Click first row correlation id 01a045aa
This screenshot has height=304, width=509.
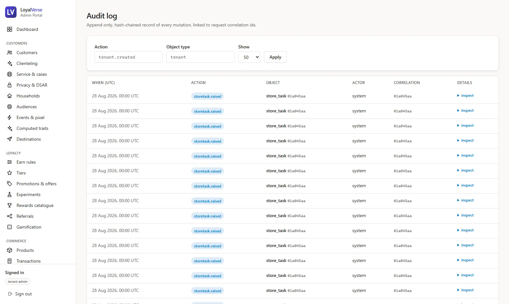pos(403,96)
